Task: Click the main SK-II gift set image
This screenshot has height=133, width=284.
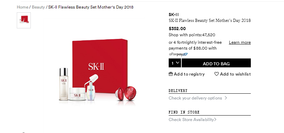Action: (98, 72)
